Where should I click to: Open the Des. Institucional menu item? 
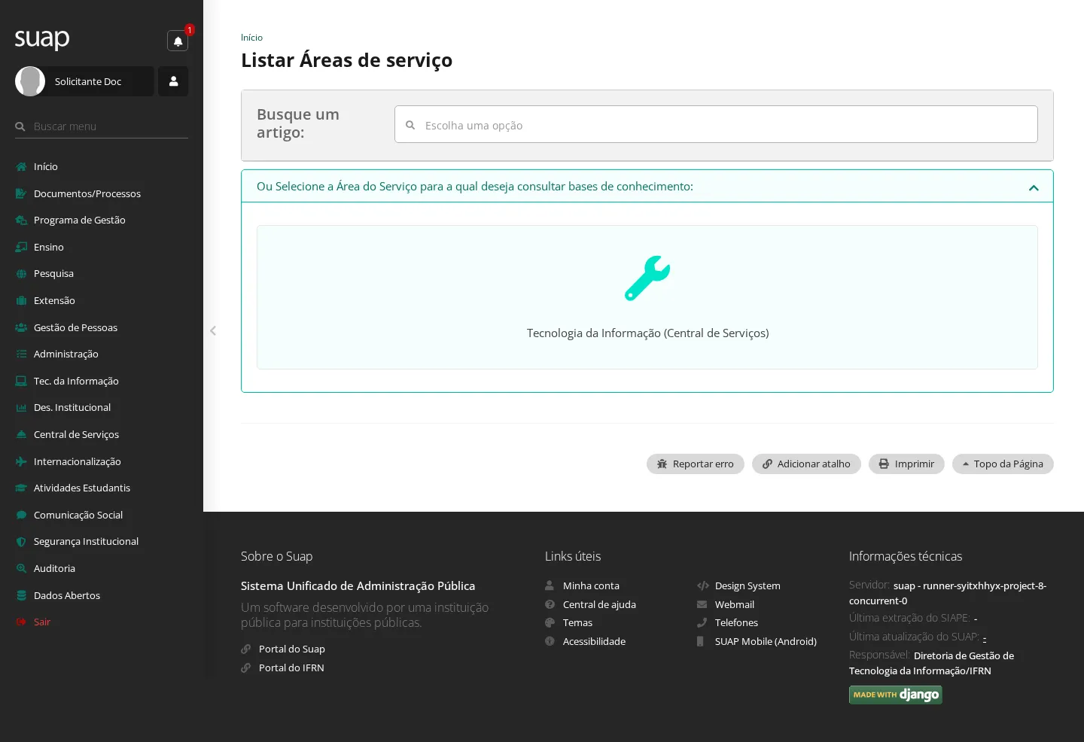[102, 407]
